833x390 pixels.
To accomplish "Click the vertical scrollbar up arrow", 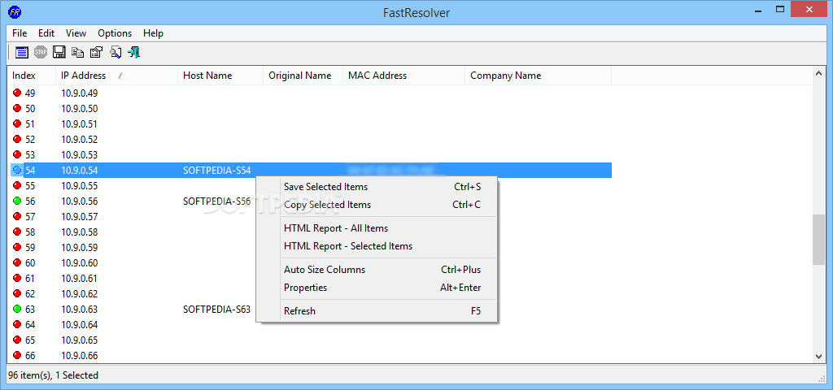I will coord(818,72).
